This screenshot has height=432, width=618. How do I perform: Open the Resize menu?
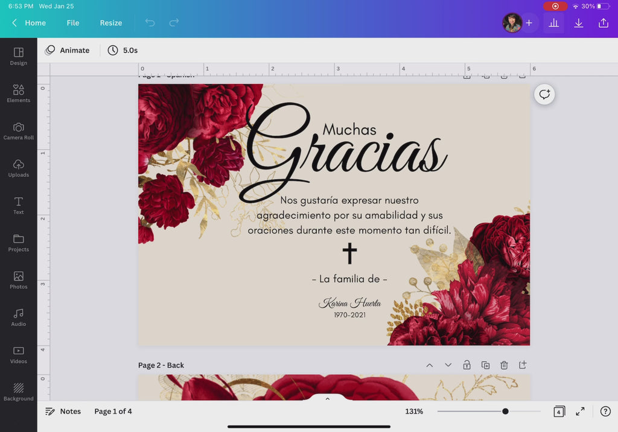[111, 23]
